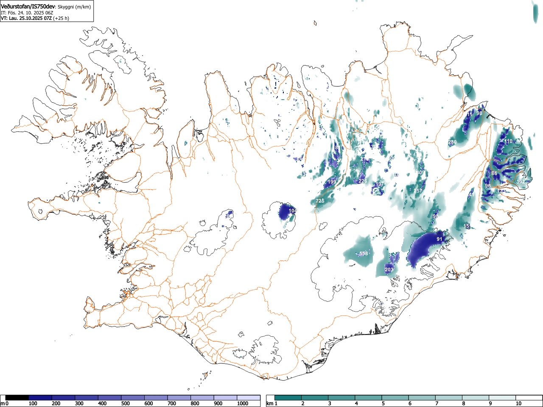Click the black 0–100 m legend swatch
The width and height of the screenshot is (543, 407).
pos(17,398)
